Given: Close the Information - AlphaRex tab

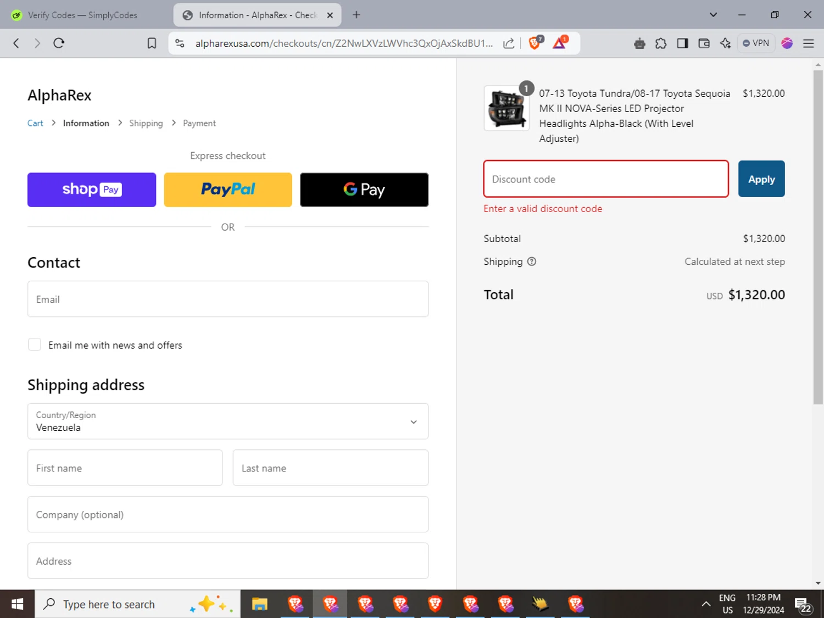Looking at the screenshot, I should click(330, 15).
